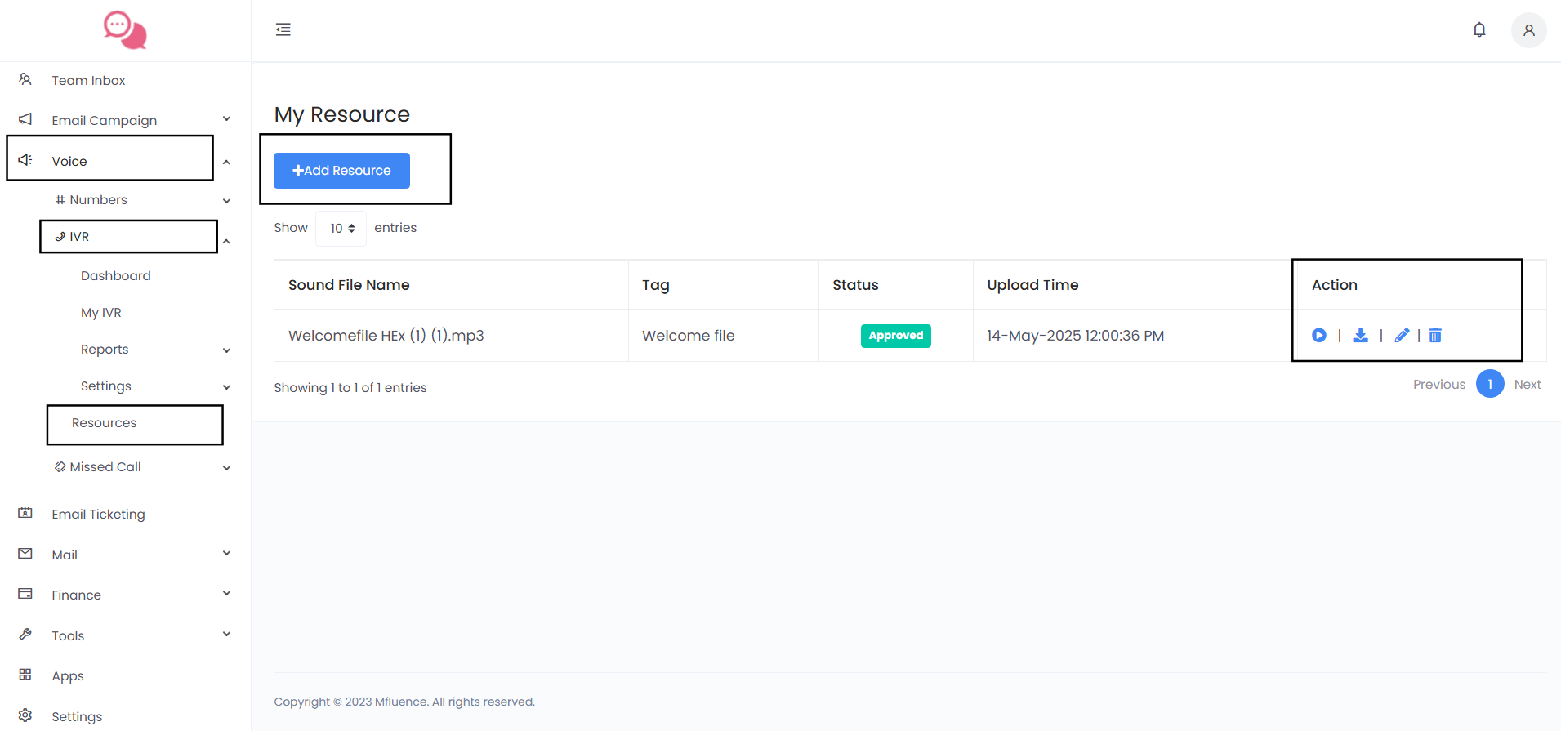Collapse sidebar using the hamburger menu icon
The width and height of the screenshot is (1561, 731).
(283, 30)
